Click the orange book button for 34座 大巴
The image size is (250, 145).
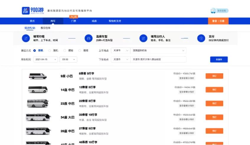214,117
